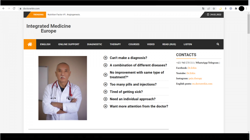This screenshot has width=250, height=140.
Task: Click the calendar icon beside 24.02.2022
Action: pyautogui.click(x=208, y=14)
